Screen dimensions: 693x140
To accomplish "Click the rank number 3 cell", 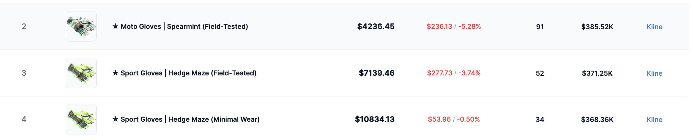I will [24, 73].
